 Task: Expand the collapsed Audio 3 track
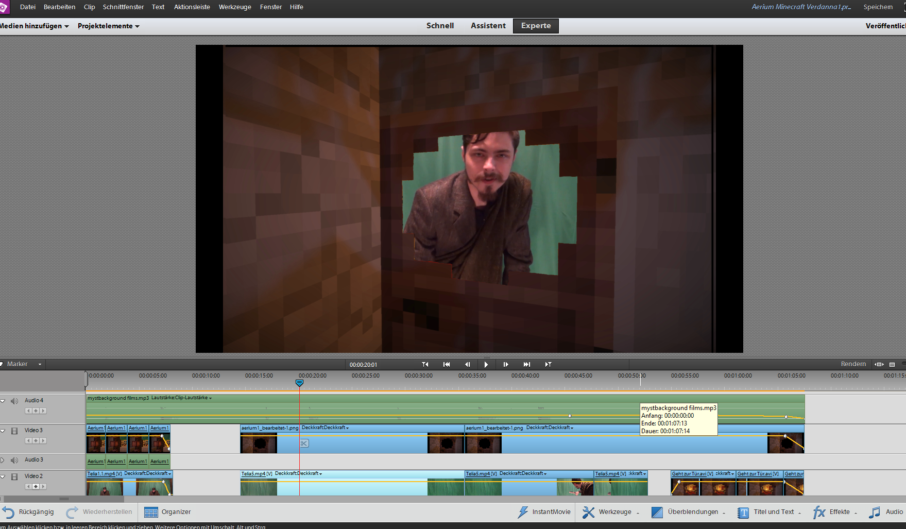tap(3, 460)
